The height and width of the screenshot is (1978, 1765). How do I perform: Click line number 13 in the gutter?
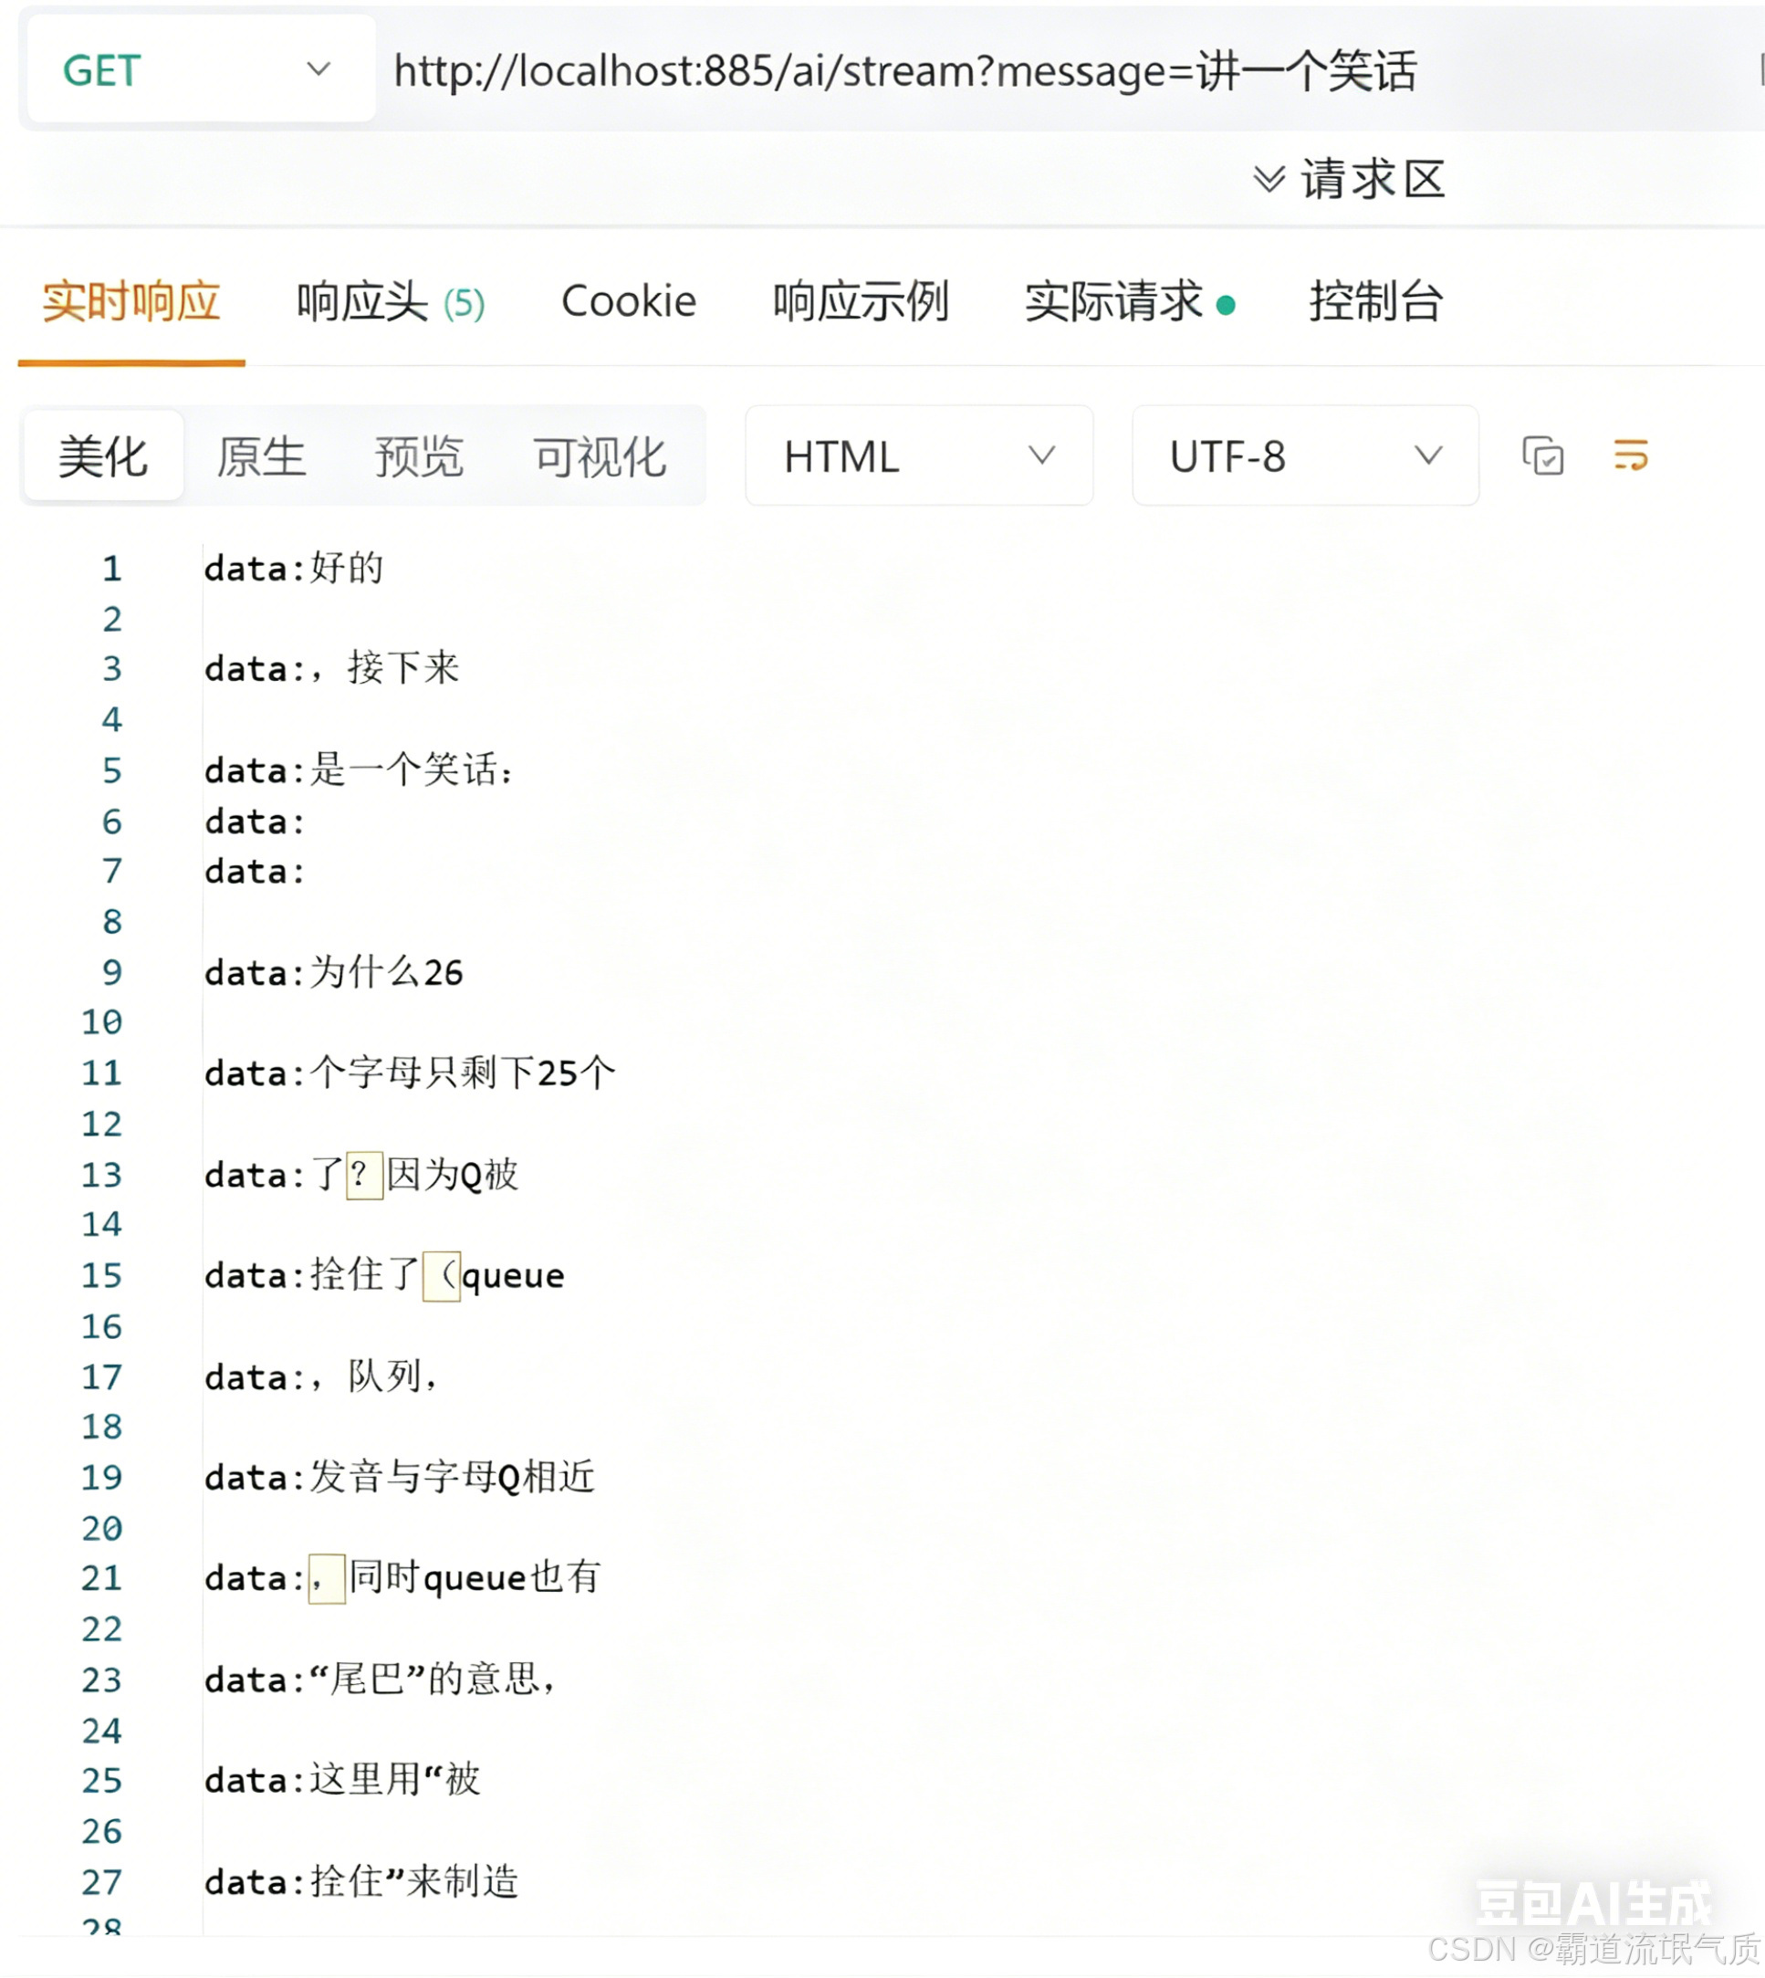(x=102, y=1176)
